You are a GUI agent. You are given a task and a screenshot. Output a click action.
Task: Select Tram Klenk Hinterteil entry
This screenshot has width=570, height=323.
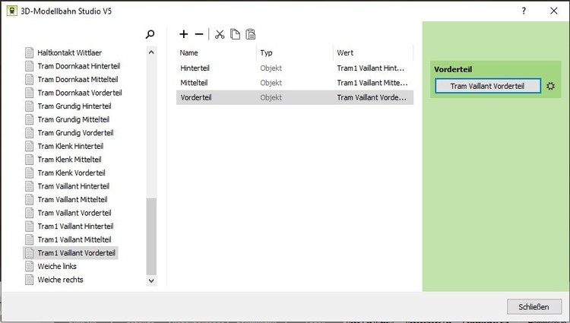71,147
